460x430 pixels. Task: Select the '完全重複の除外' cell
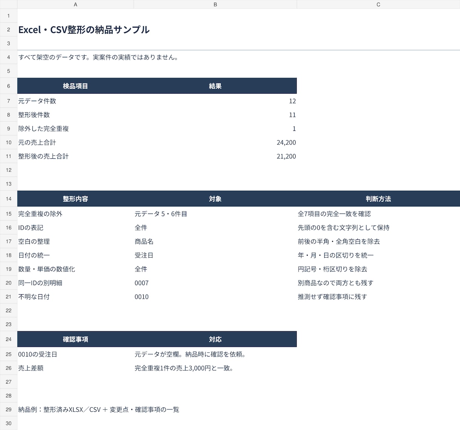click(x=75, y=214)
